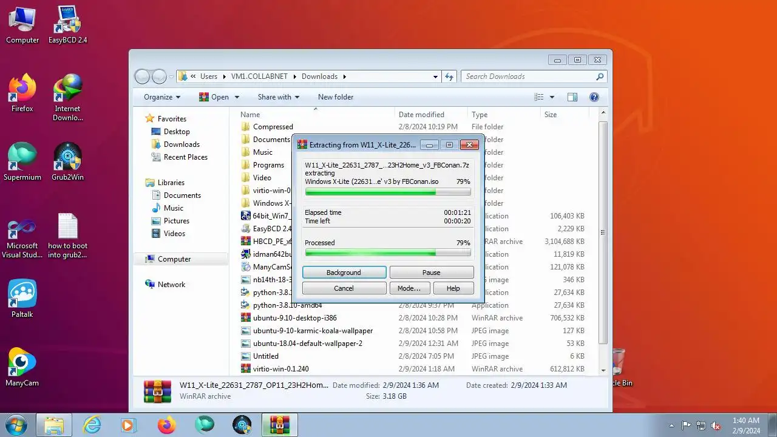Open the Computer desktop icon
This screenshot has width=777, height=437.
pos(22,25)
